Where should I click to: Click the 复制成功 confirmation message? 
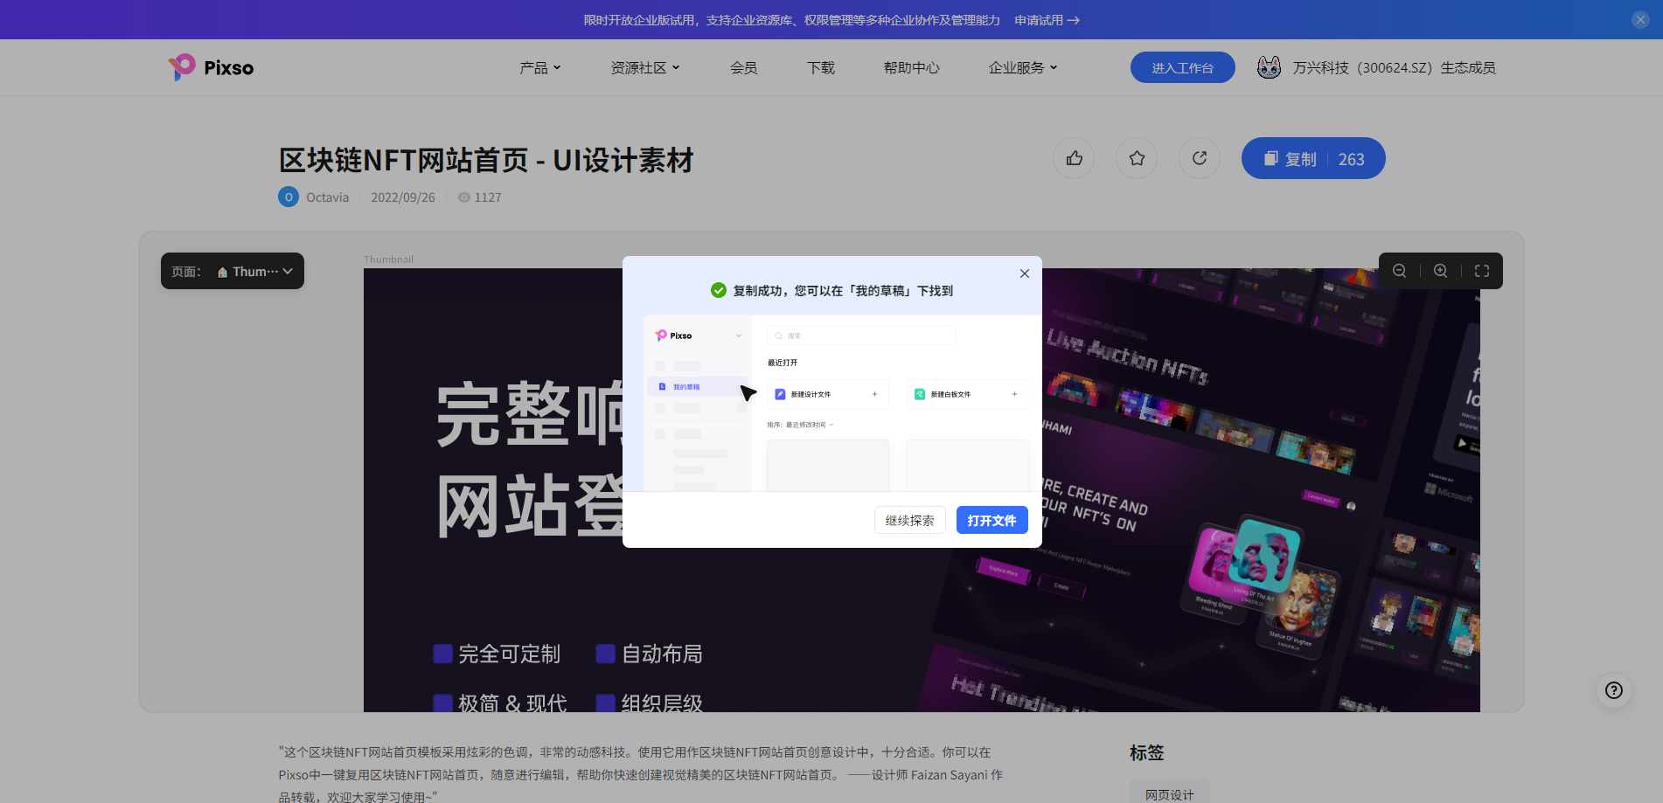[843, 290]
